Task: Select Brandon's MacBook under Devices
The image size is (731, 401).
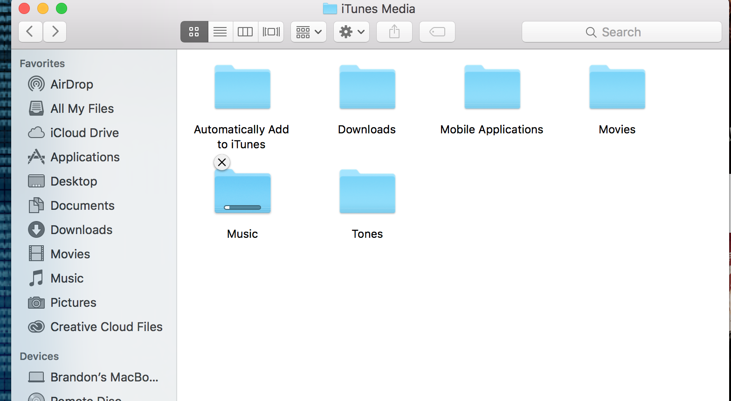Action: click(x=93, y=377)
